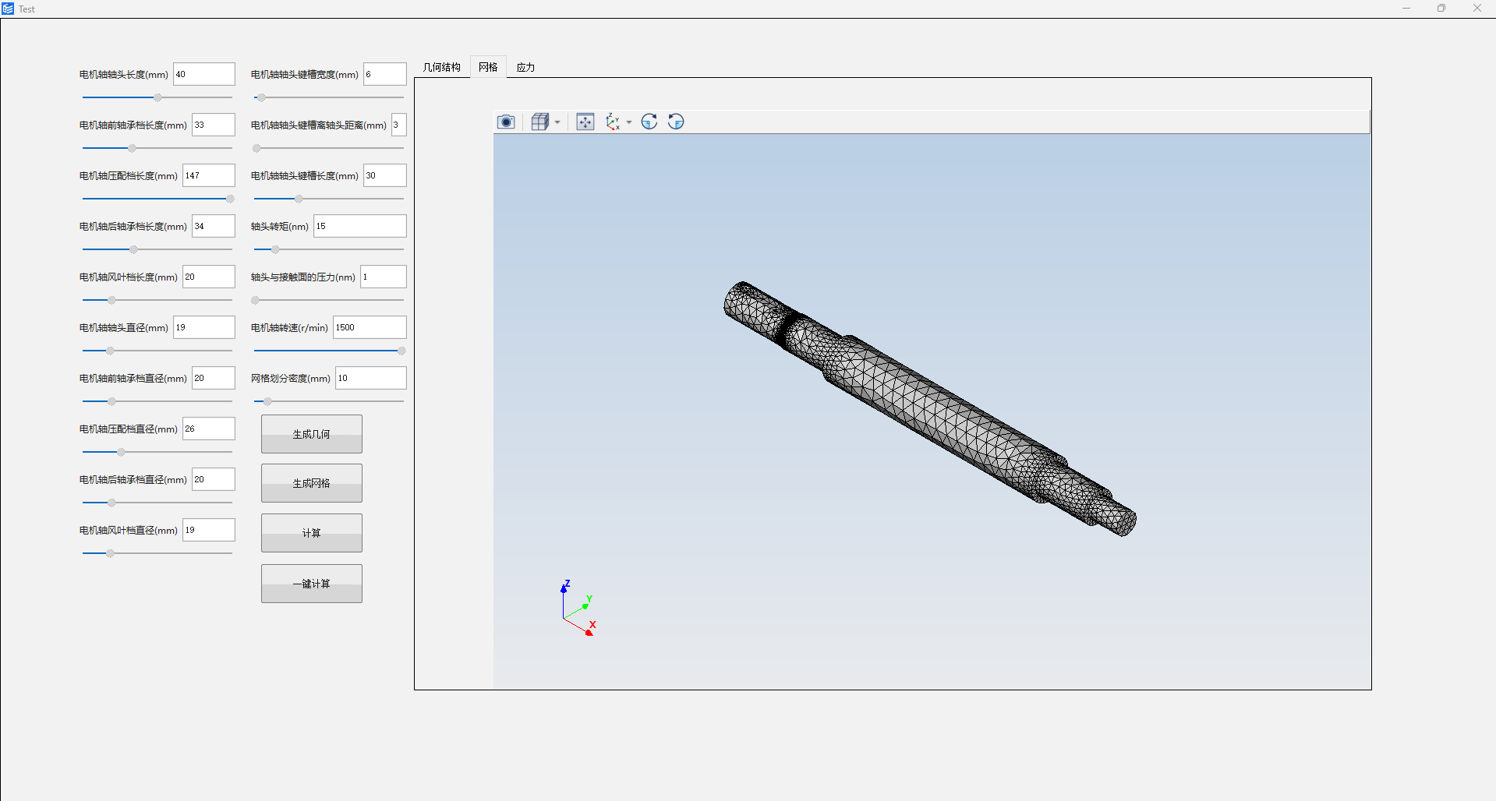Click the 电机轴轴头键槽长度 slider handle
The width and height of the screenshot is (1496, 801).
pyautogui.click(x=299, y=199)
